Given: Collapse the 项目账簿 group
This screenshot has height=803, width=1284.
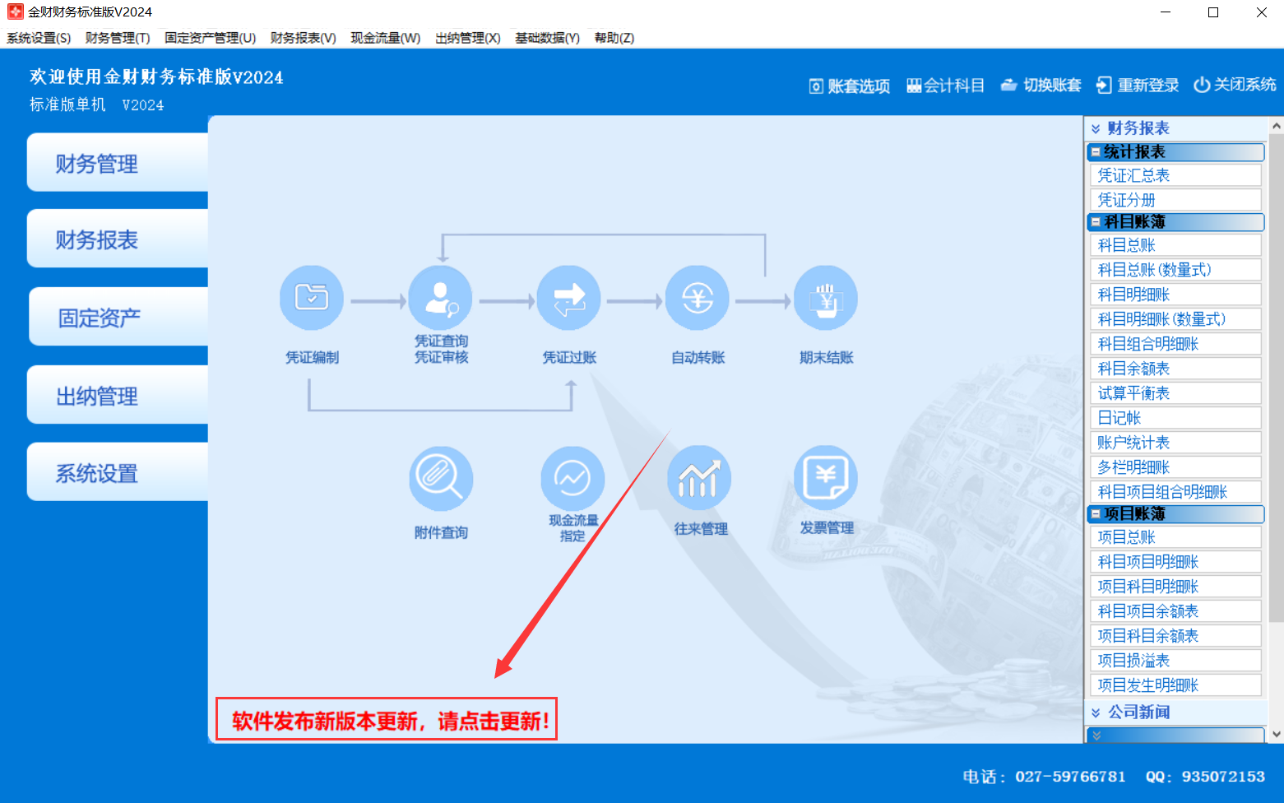Looking at the screenshot, I should (1096, 514).
